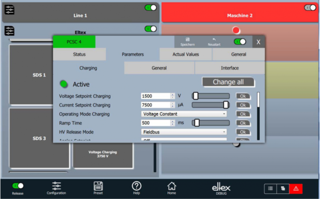Screen dimensions: 320x199
Task: Open the Operating Mode Charging dropdown
Action: pyautogui.click(x=184, y=114)
